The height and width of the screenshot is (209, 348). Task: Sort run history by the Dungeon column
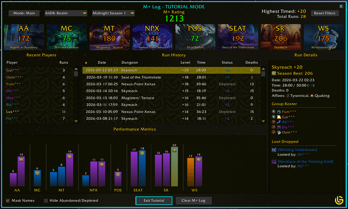[130, 63]
